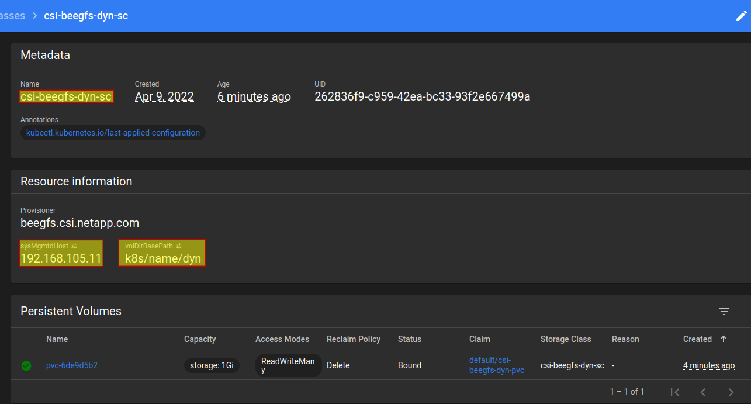Click the '4 minutes ago' created cell

point(709,366)
